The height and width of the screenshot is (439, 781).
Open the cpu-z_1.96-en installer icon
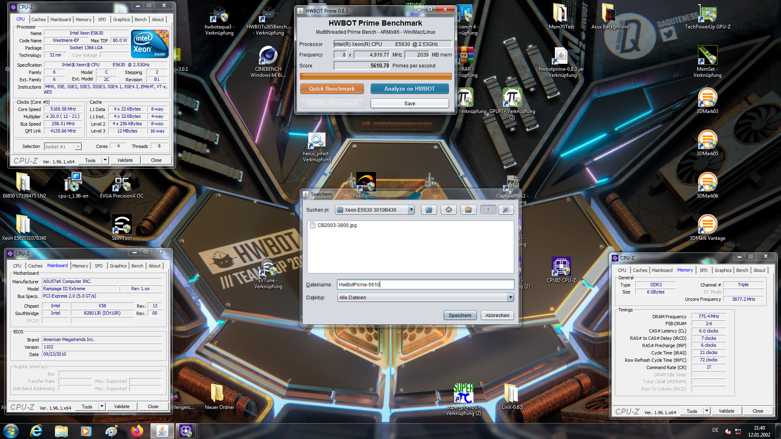73,185
